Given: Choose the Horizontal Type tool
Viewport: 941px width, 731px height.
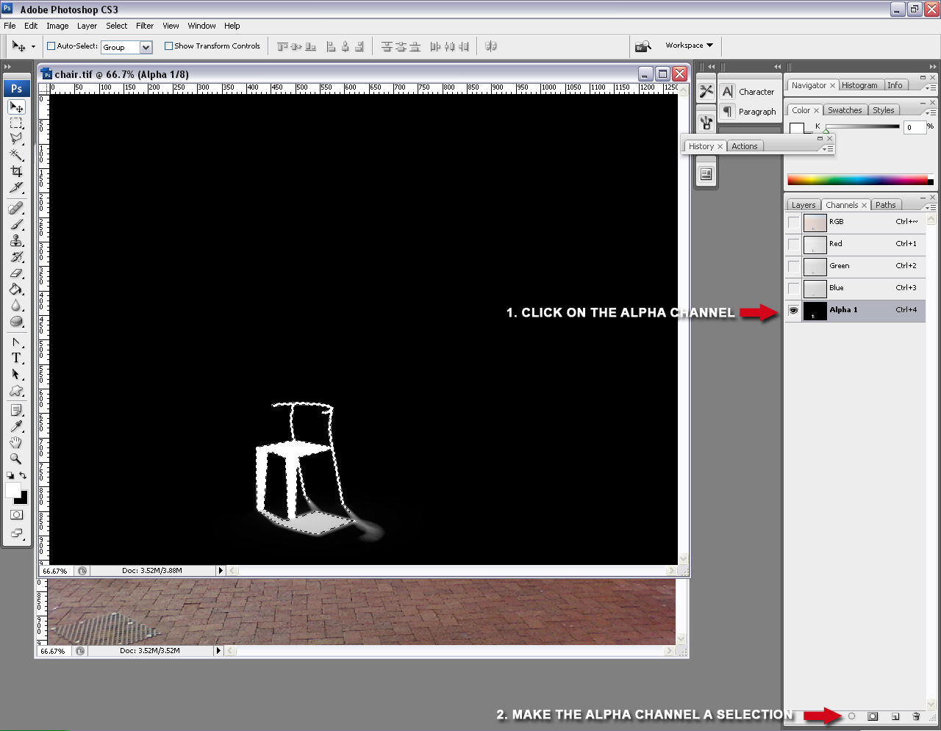Looking at the screenshot, I should 16,358.
